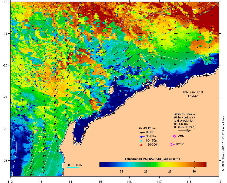Click the latitude axis label -22

(5, 129)
